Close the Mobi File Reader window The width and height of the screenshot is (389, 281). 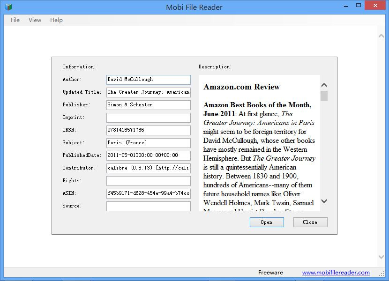point(375,5)
